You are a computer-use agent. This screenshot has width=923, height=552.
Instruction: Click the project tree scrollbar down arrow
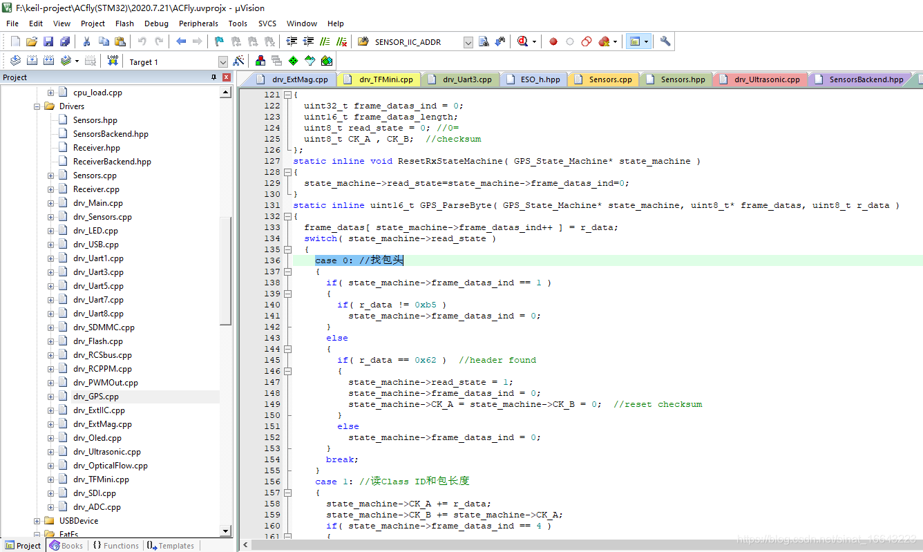pyautogui.click(x=226, y=531)
